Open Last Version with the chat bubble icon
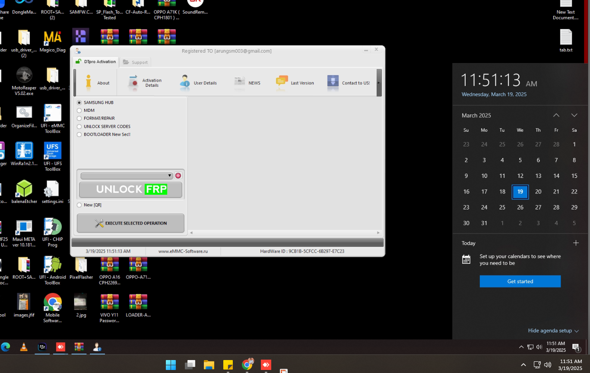590x373 pixels. [x=295, y=83]
